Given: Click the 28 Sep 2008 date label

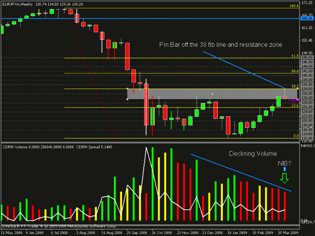Looking at the screenshot, I should point(137,232).
